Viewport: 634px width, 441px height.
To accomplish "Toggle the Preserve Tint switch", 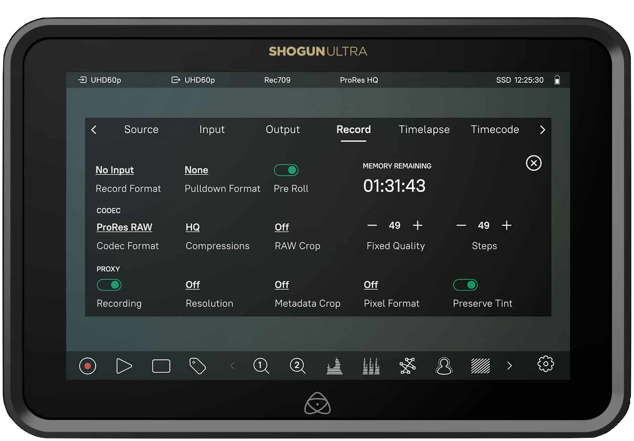I will pos(465,285).
